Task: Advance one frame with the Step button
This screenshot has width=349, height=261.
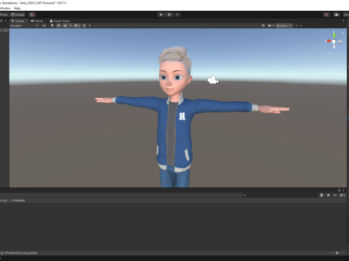Action: (177, 14)
